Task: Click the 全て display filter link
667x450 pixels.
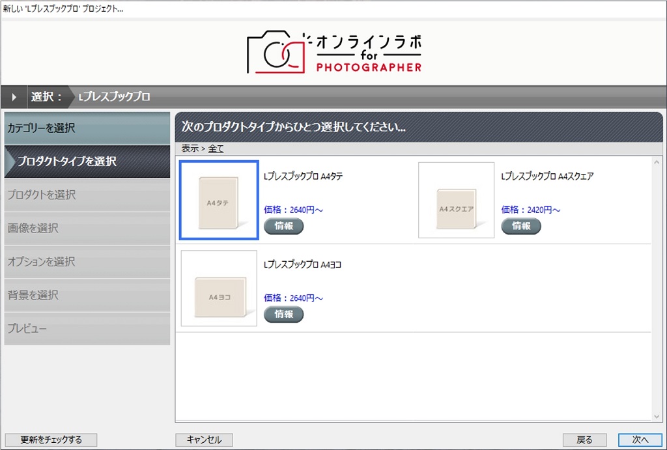Action: (x=216, y=148)
